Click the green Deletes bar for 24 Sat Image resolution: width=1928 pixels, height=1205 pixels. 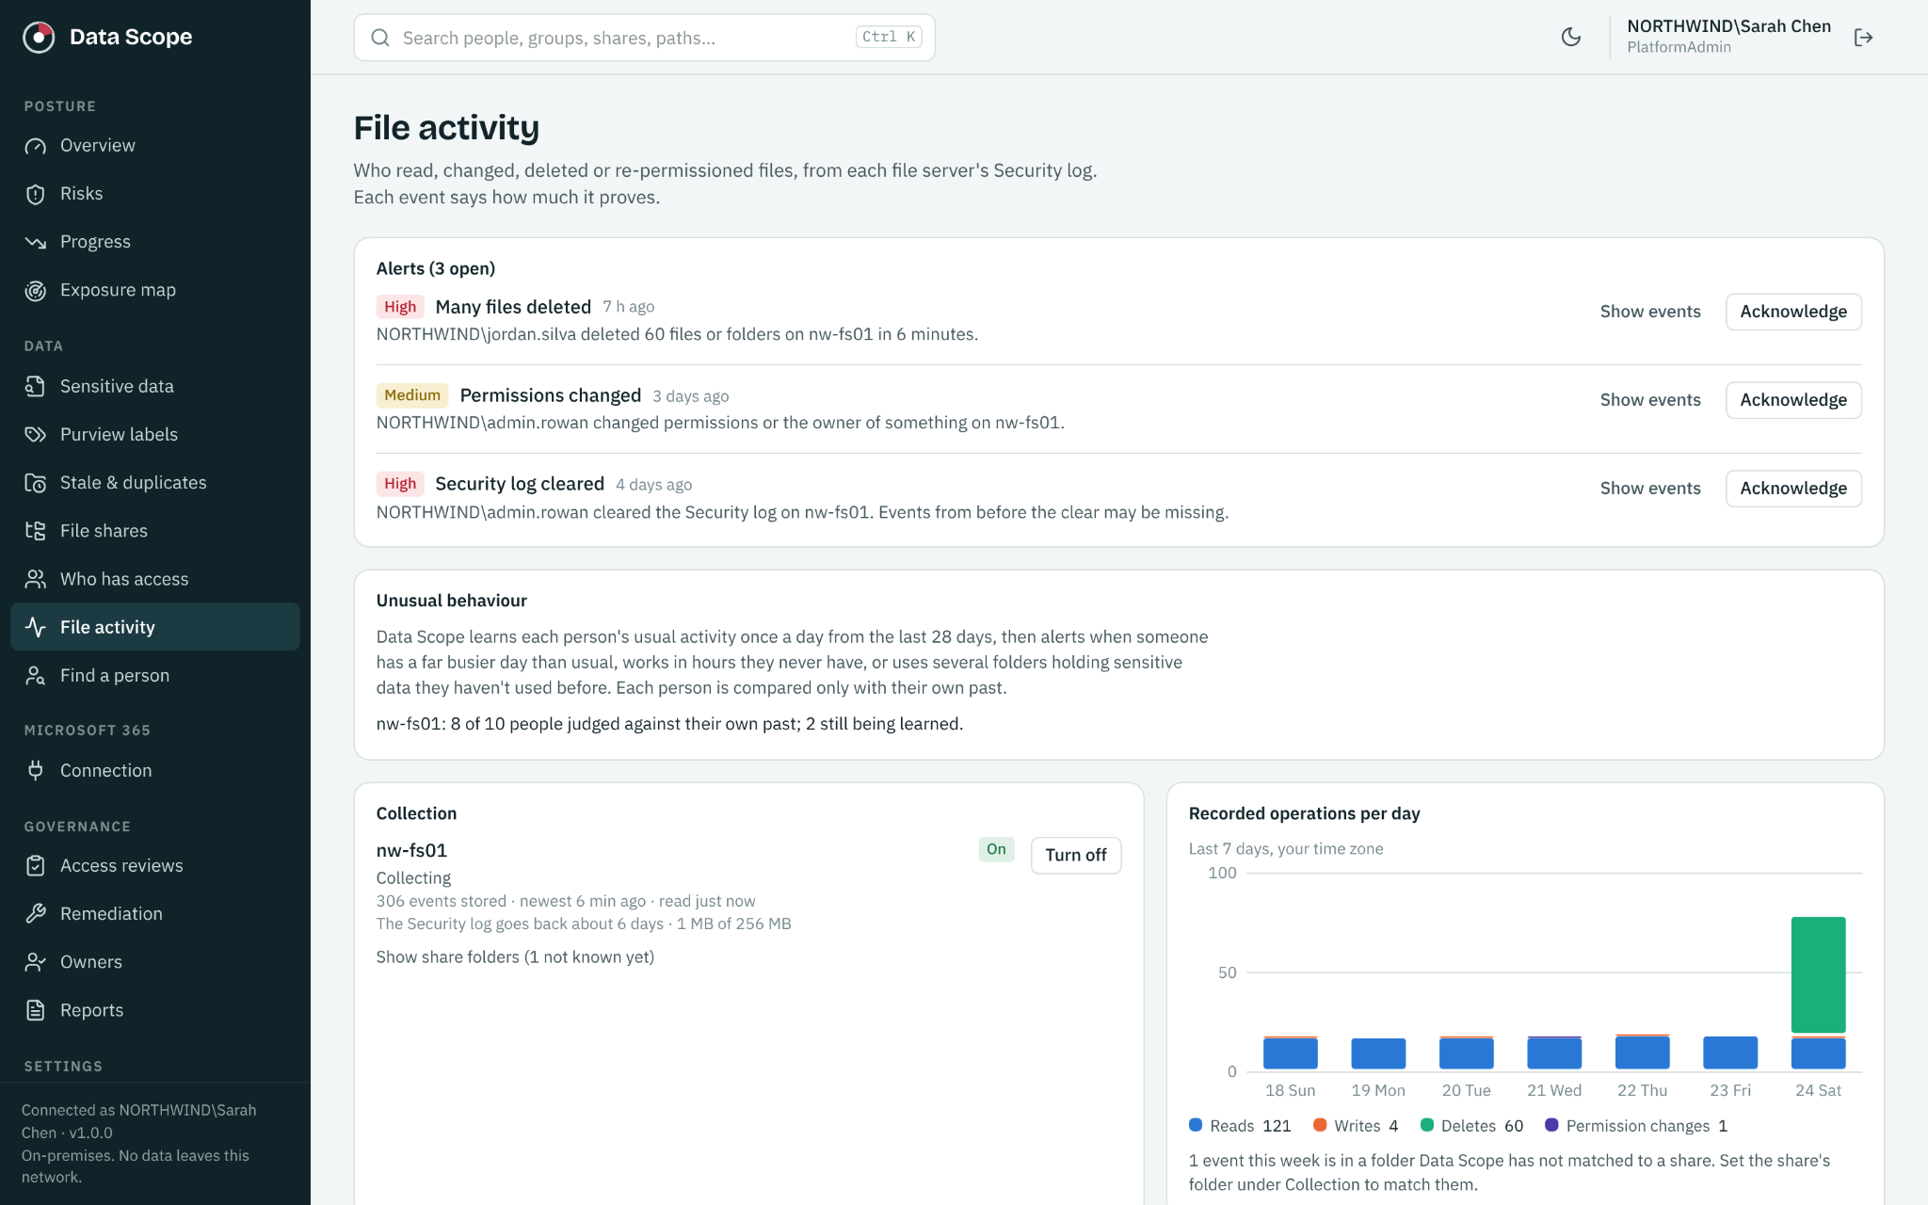(1818, 974)
